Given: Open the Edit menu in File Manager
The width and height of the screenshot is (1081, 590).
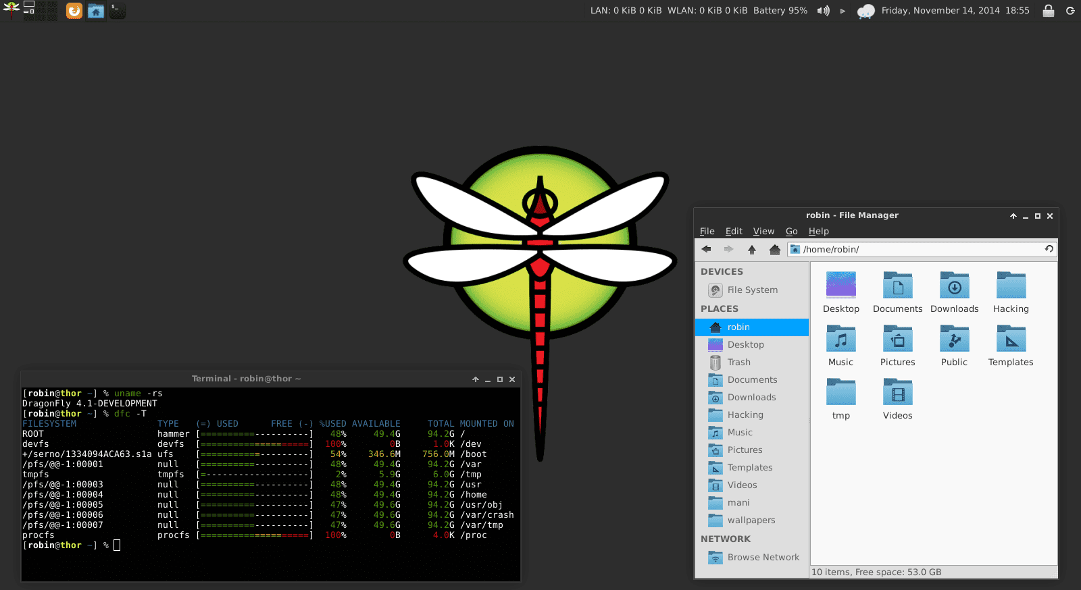Looking at the screenshot, I should click(734, 231).
